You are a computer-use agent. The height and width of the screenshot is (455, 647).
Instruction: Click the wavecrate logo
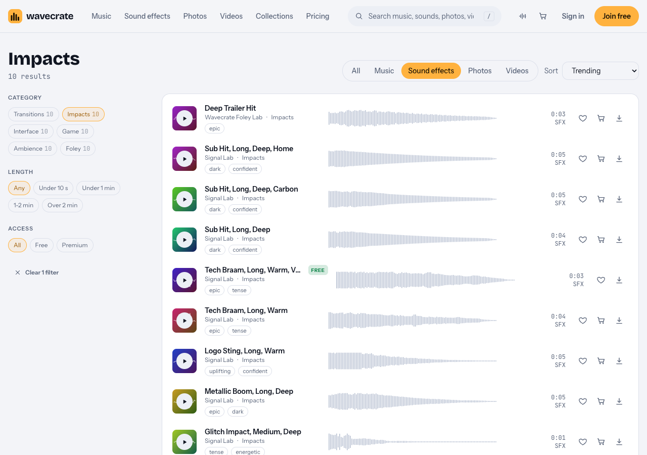[x=40, y=16]
